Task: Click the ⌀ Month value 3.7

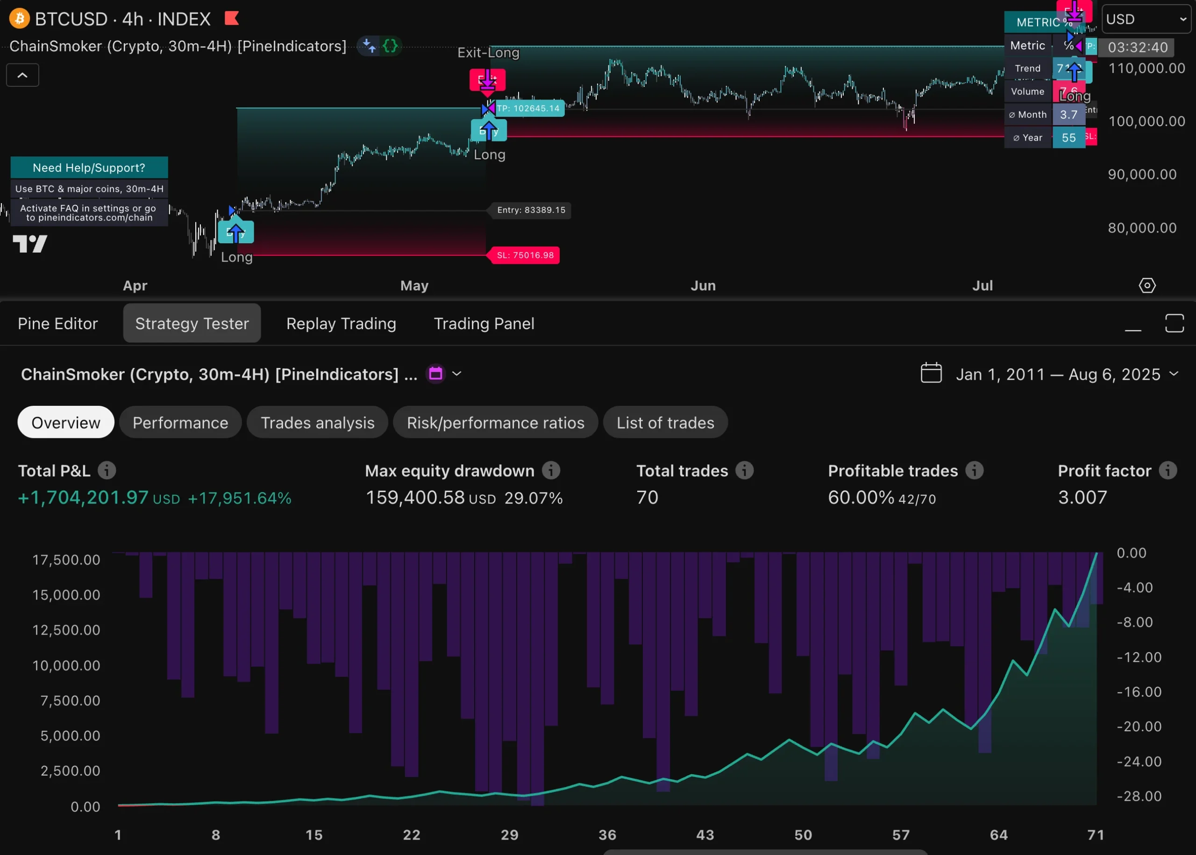Action: pos(1068,115)
